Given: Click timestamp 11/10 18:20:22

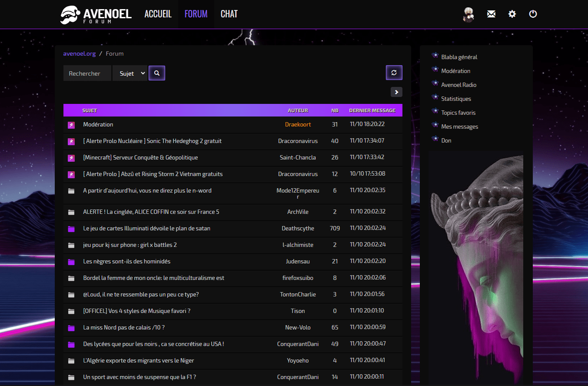Looking at the screenshot, I should [367, 124].
